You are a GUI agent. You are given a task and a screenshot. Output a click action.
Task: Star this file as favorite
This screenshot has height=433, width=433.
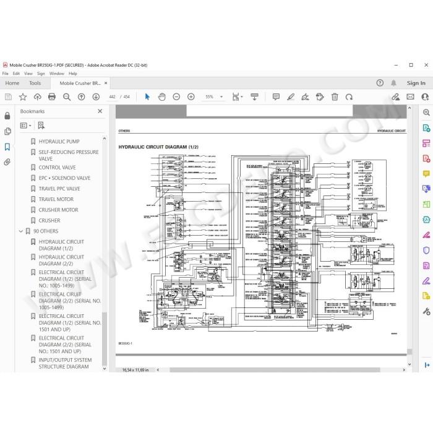pyautogui.click(x=23, y=96)
